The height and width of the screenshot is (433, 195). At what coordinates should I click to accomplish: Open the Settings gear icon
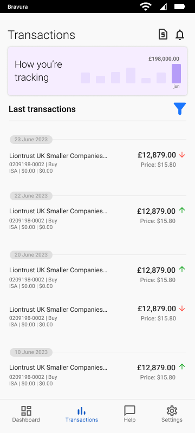(x=172, y=411)
